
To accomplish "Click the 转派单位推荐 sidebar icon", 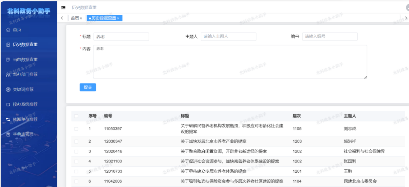I will [9, 120].
